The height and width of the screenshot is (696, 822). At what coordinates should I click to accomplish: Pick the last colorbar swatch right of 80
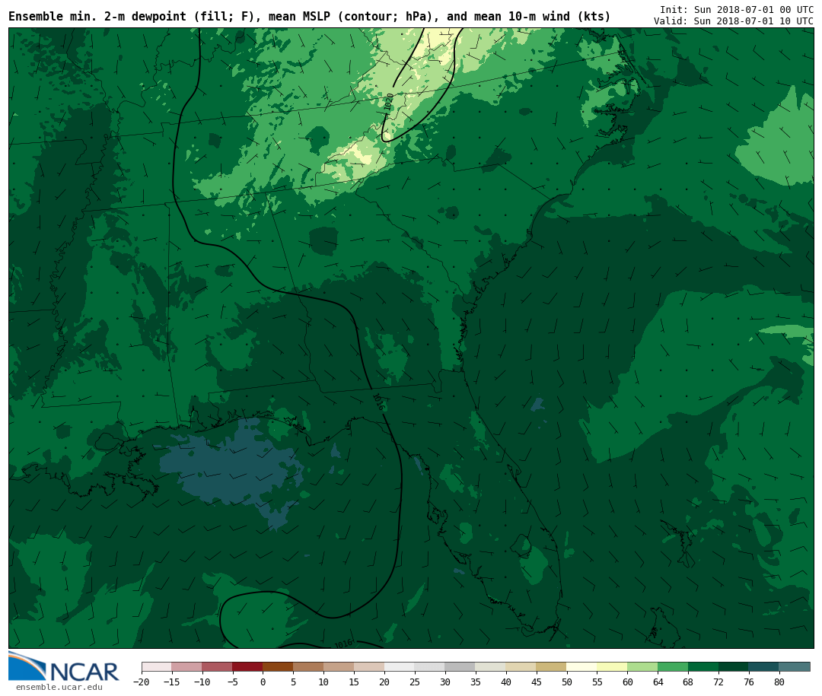click(795, 667)
